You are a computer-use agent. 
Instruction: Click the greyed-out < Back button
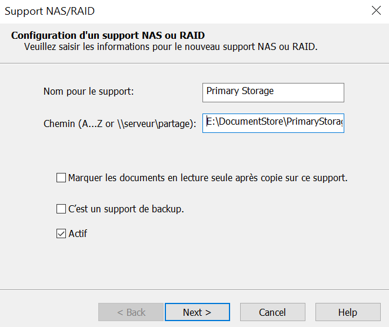pos(131,312)
